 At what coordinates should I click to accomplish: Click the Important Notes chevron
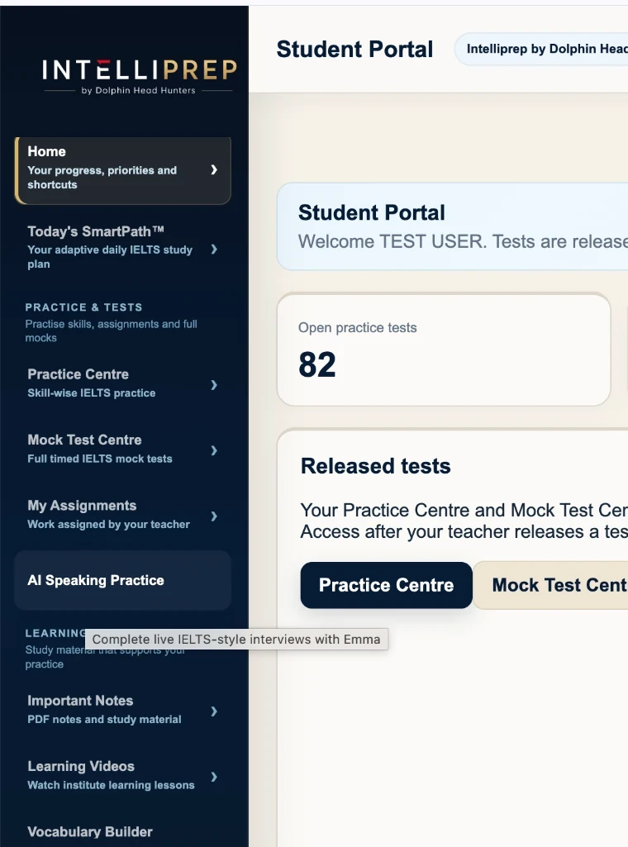[214, 711]
